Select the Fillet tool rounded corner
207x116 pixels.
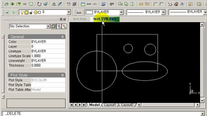click(161, 4)
